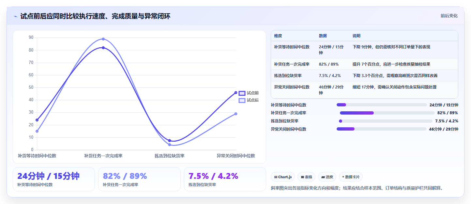Select the 试点前 peak point at 82
This screenshot has width=471, height=204.
tap(103, 48)
